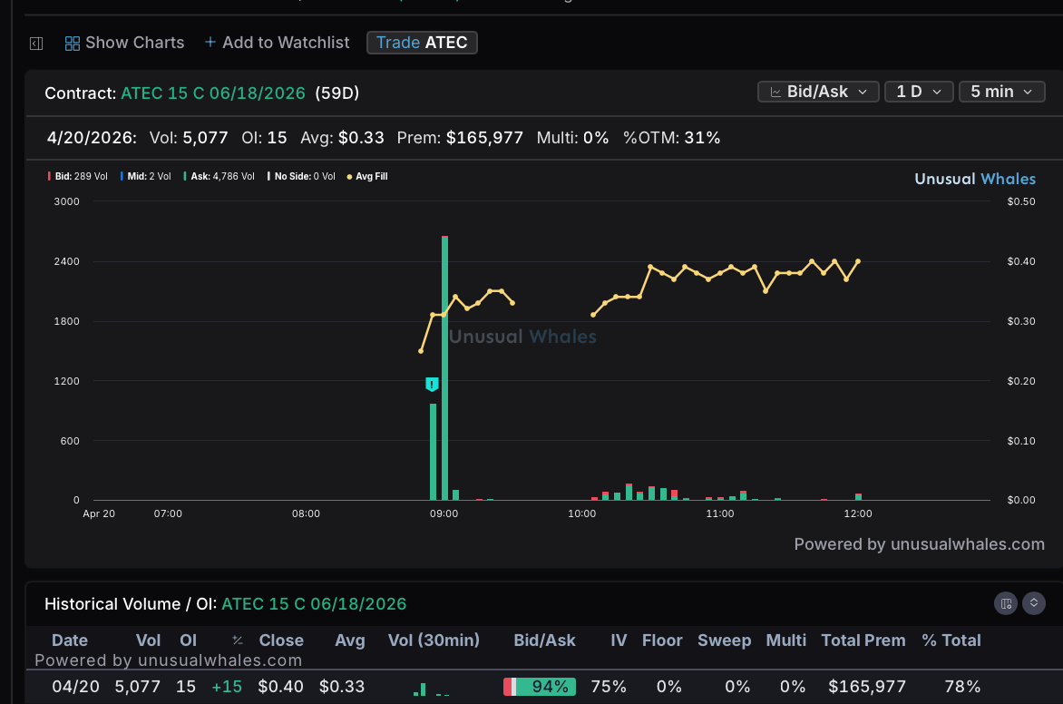The width and height of the screenshot is (1063, 704).
Task: Click the 78% % Total cell
Action: pyautogui.click(x=962, y=687)
